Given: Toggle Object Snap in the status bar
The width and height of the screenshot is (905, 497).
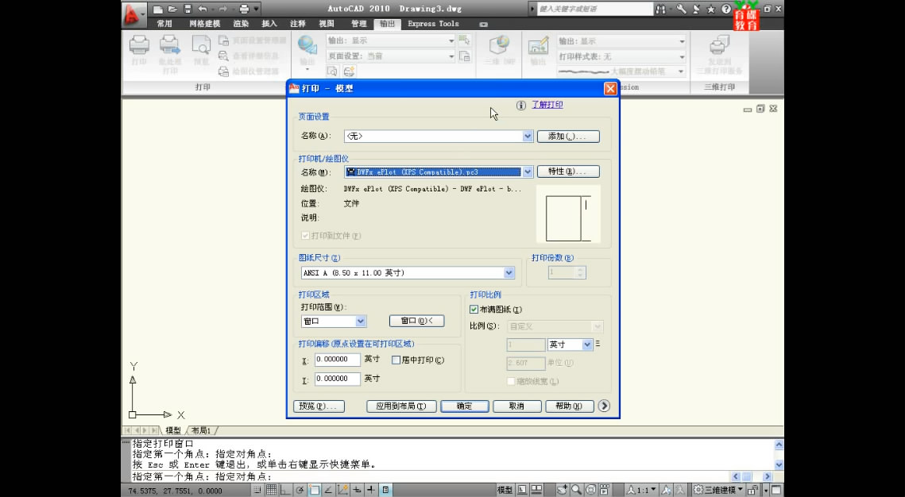Looking at the screenshot, I should pyautogui.click(x=314, y=490).
